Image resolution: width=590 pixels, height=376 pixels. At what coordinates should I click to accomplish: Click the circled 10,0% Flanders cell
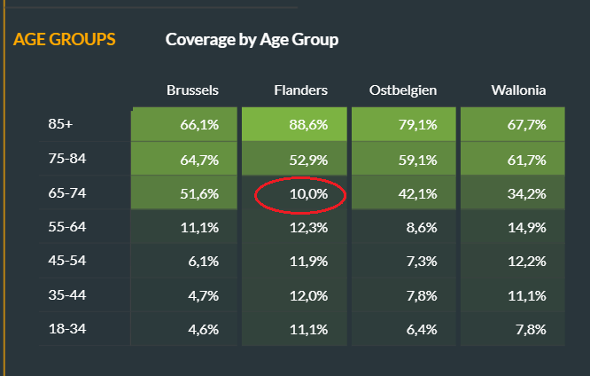tap(299, 193)
